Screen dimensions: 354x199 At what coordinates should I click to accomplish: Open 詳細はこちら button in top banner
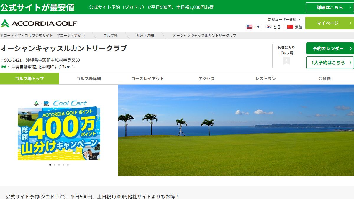(330, 7)
